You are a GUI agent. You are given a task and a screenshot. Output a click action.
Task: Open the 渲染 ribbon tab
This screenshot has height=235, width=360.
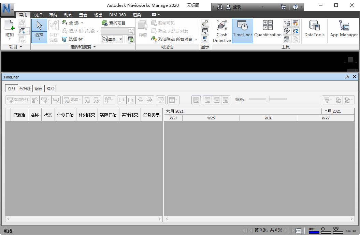137,15
